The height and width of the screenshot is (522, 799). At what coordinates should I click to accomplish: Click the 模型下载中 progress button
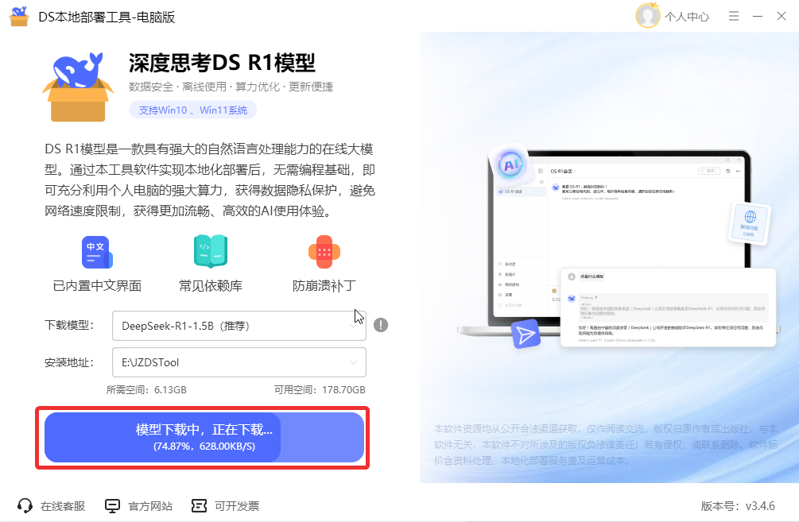pyautogui.click(x=204, y=438)
